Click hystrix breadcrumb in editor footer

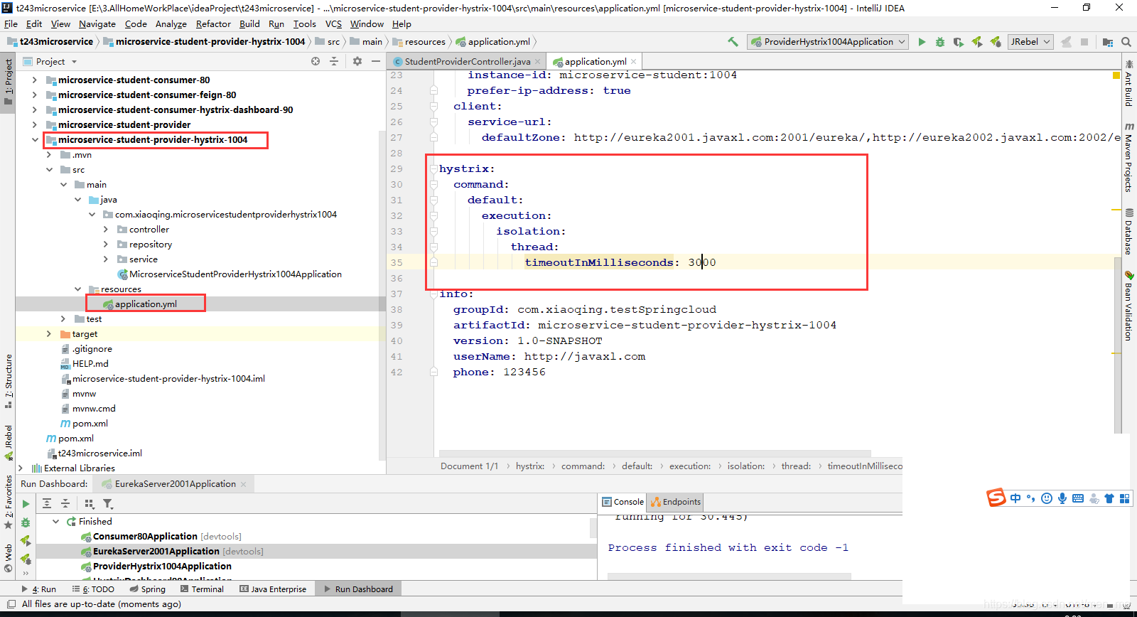[530, 466]
